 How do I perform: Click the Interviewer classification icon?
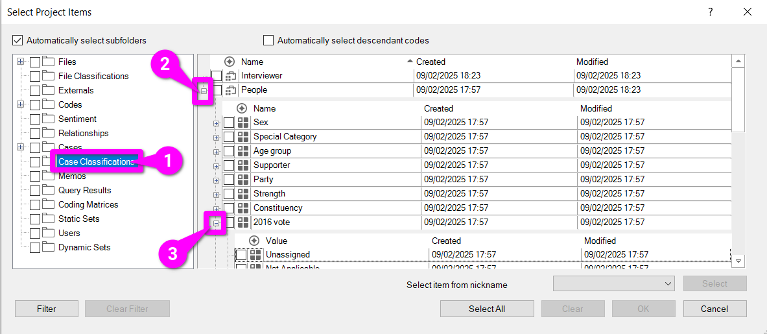[231, 76]
